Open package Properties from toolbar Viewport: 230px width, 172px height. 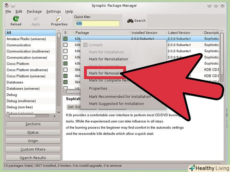coord(59,21)
